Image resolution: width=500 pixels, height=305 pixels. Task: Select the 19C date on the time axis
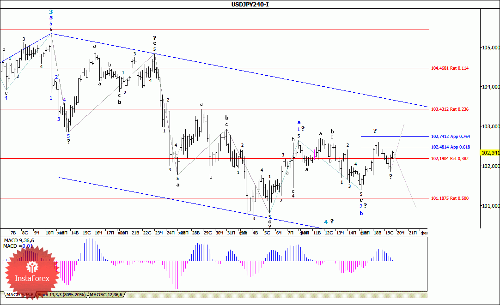point(389,233)
